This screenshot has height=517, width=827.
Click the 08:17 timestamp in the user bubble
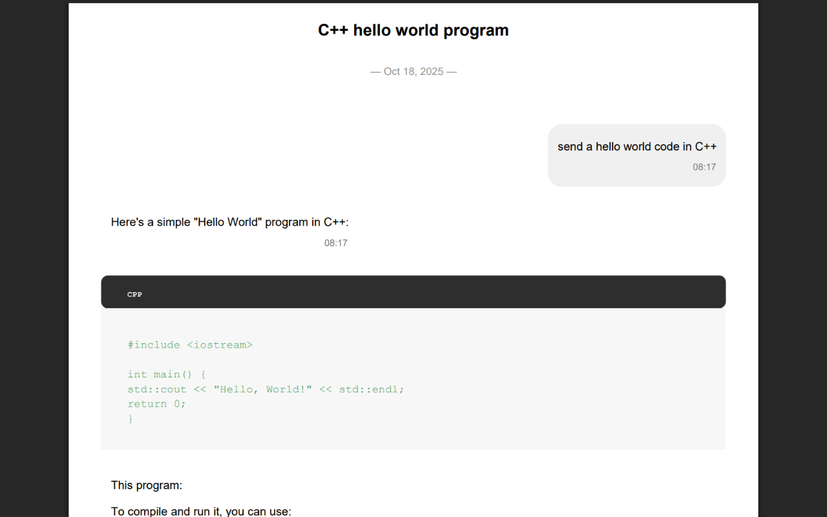704,167
